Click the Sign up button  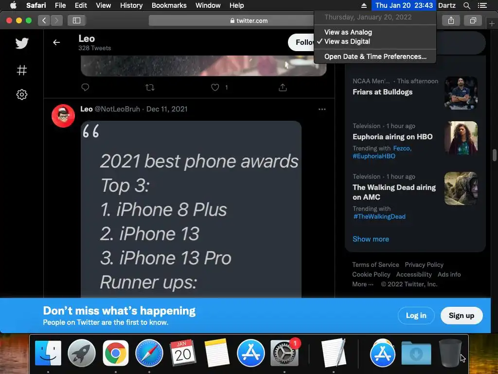(x=462, y=316)
